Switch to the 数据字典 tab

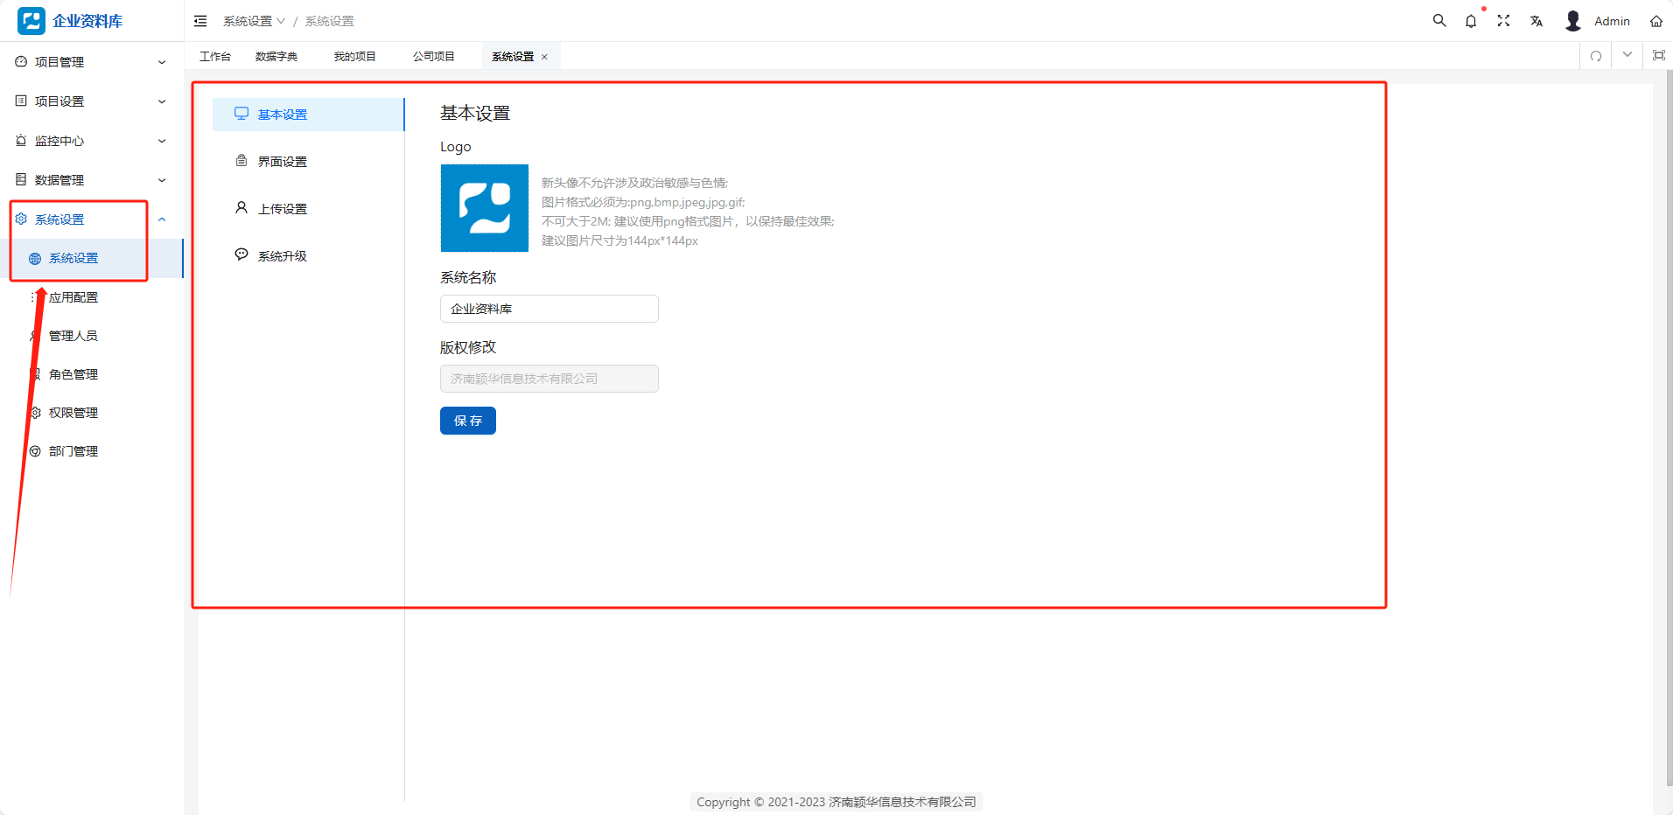276,57
